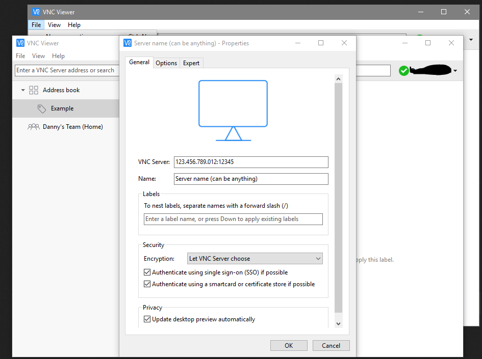Click the vertical scrollbar thumb in dialog
The image size is (482, 359).
pos(339,198)
